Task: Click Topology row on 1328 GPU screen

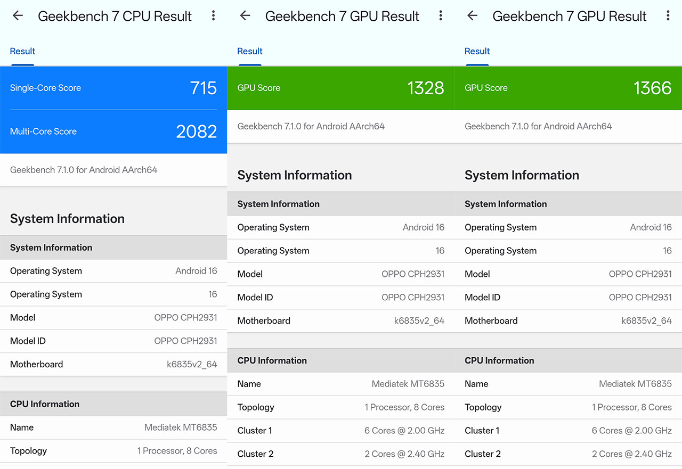Action: pyautogui.click(x=341, y=407)
